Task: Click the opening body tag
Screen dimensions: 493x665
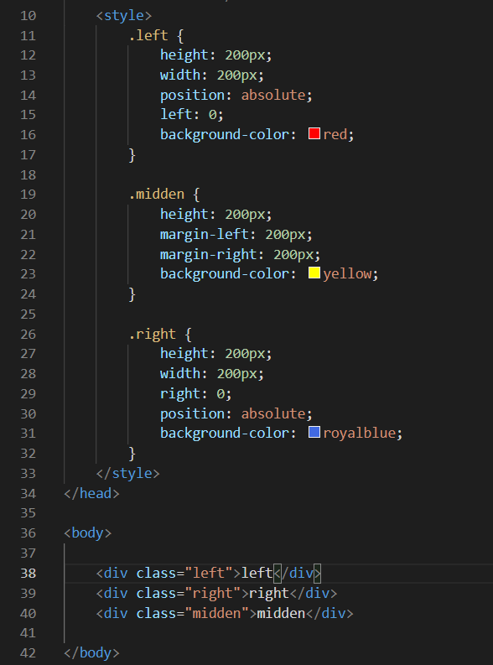Action: coord(88,533)
